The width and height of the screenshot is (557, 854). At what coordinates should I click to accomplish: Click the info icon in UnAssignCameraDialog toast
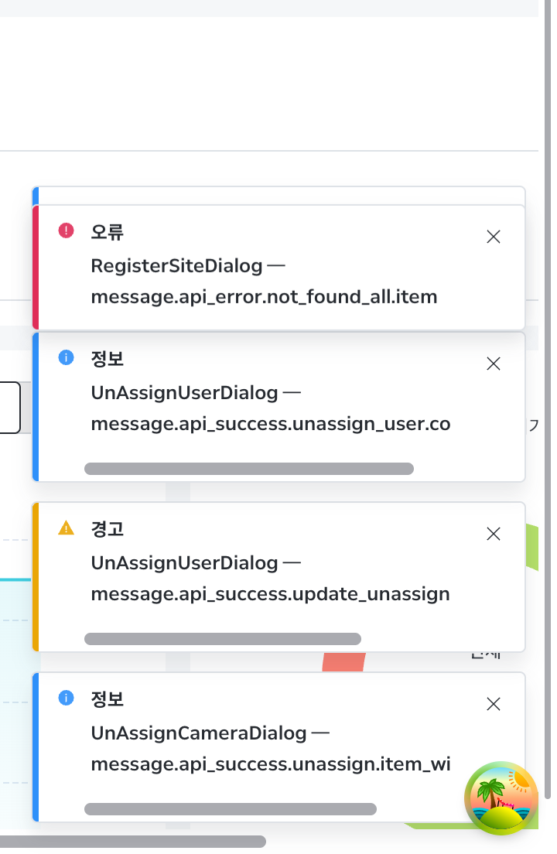click(67, 698)
